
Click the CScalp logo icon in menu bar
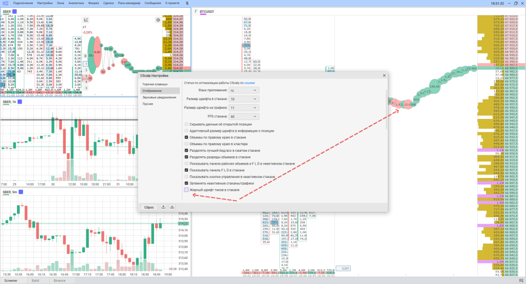click(x=5, y=3)
